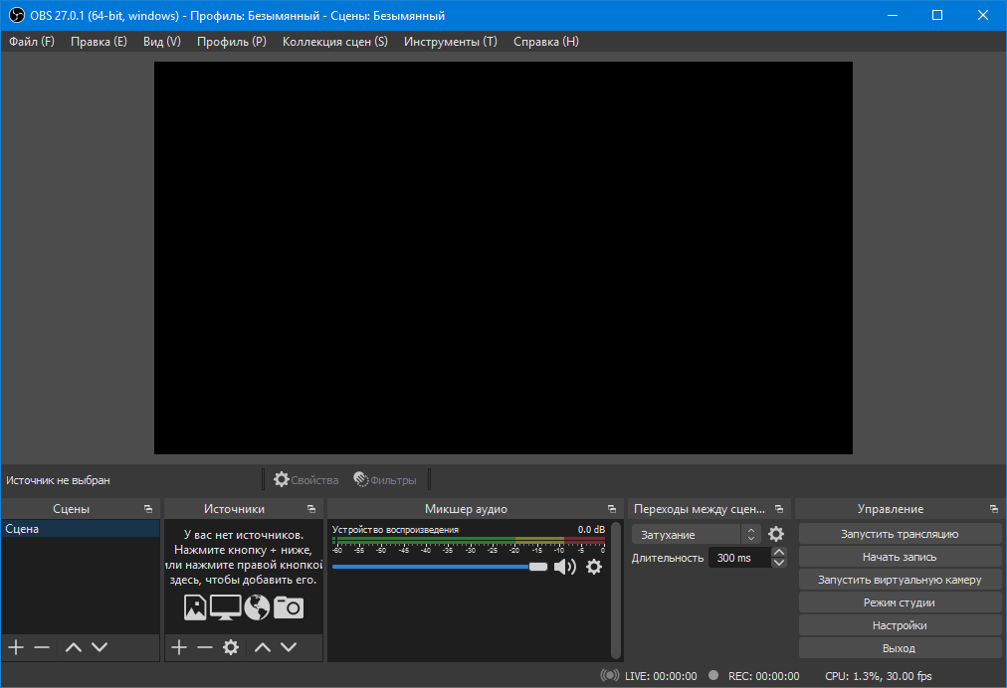This screenshot has height=688, width=1007.
Task: Undock the Переходы между сценами panel
Action: point(779,509)
